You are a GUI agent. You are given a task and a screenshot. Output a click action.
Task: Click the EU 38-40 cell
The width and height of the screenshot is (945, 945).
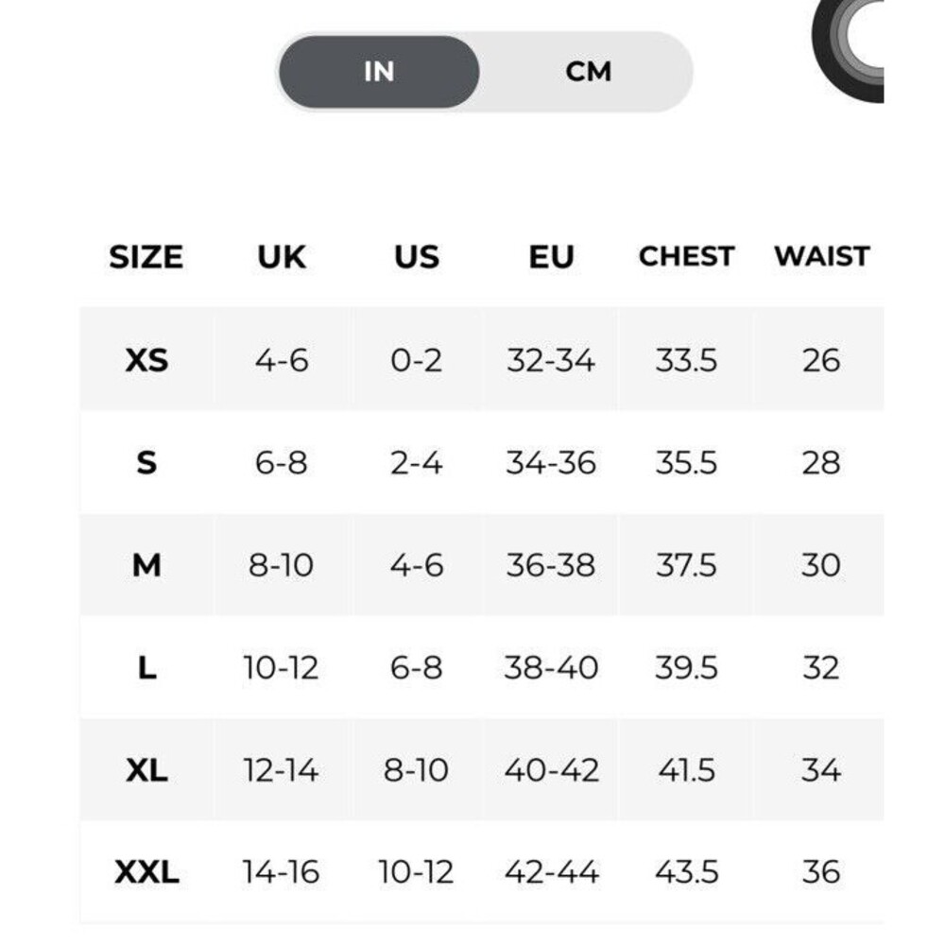[x=551, y=668]
